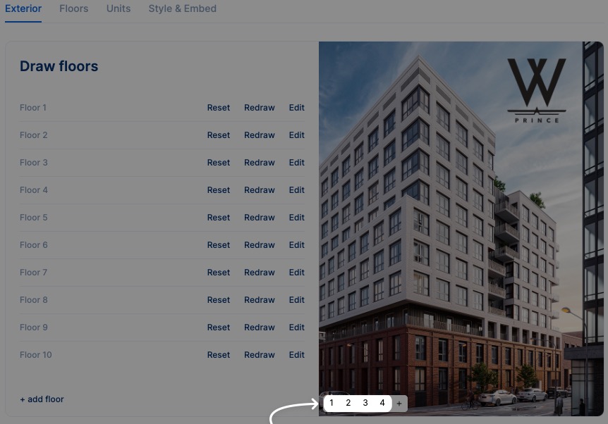Edit Floor 9
608x424 pixels.
[297, 328]
